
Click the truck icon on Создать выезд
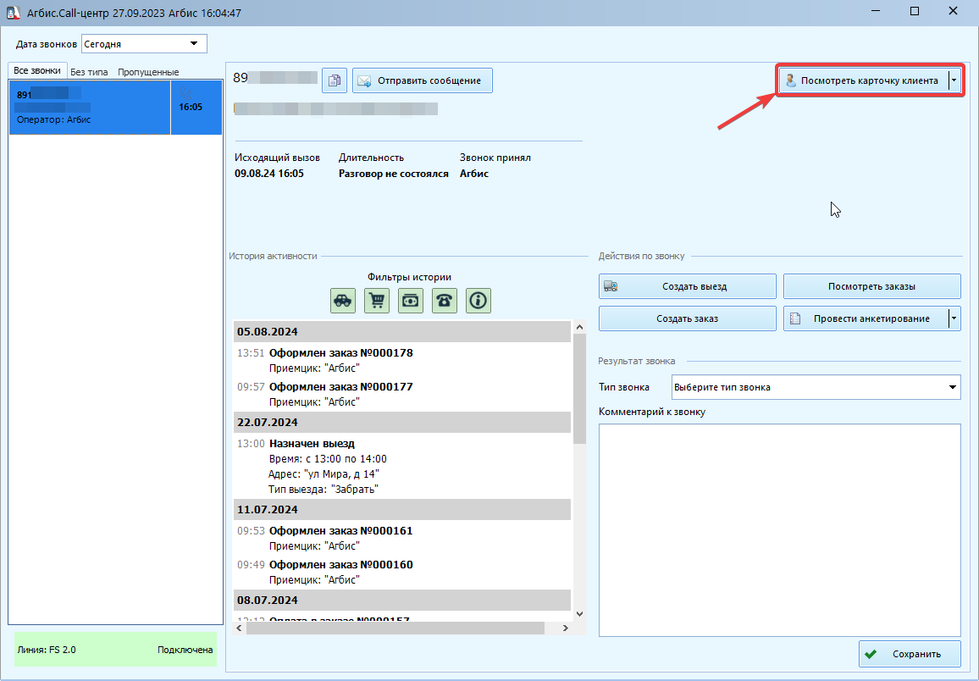pyautogui.click(x=611, y=286)
